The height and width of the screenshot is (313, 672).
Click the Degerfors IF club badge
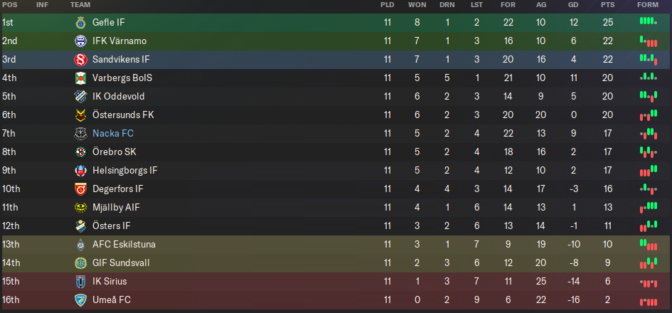click(80, 189)
